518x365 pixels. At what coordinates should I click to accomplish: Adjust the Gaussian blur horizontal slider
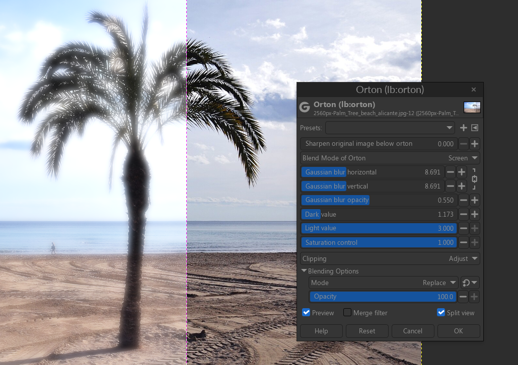[x=373, y=172]
